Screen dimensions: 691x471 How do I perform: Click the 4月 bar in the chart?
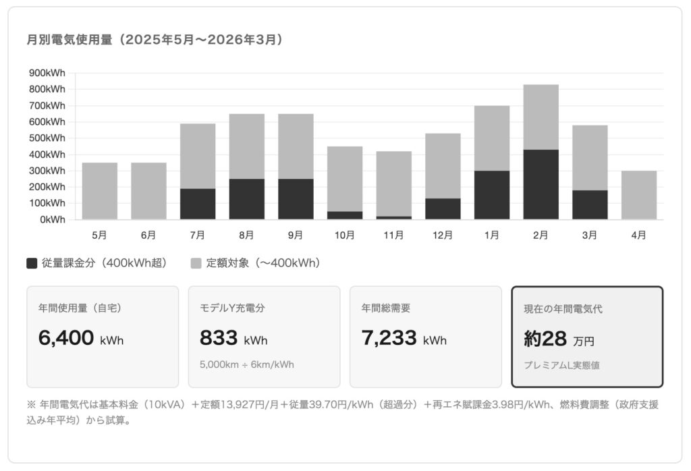click(638, 195)
